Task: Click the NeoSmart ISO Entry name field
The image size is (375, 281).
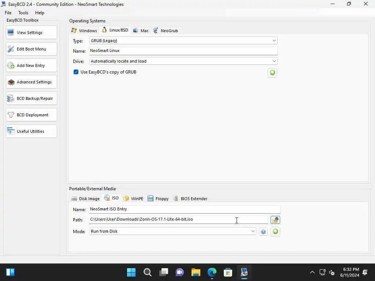Action: pos(185,209)
